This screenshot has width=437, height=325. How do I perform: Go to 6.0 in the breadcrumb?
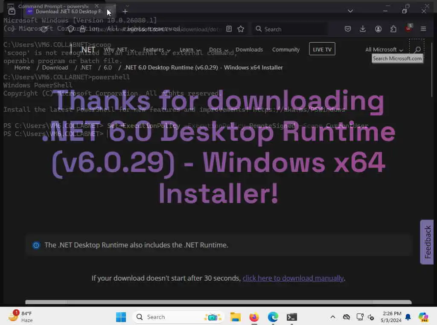[108, 67]
